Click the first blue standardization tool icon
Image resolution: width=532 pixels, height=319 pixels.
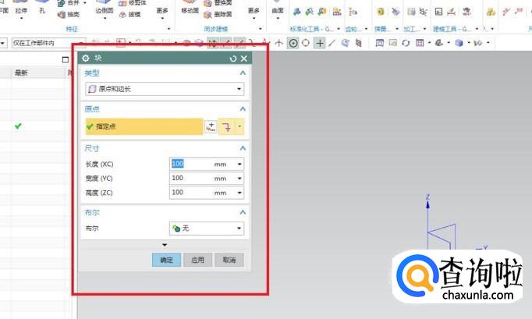click(296, 12)
